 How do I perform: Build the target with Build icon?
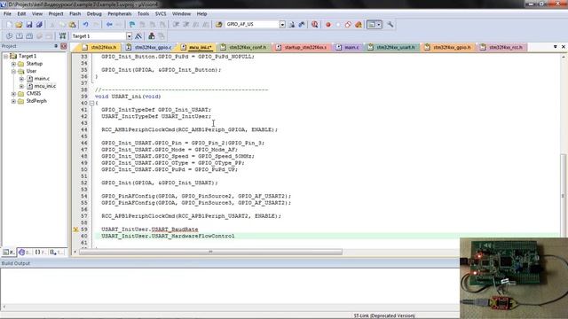[x=20, y=36]
